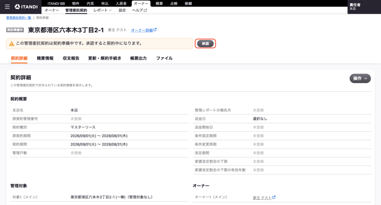Open the ファイル tab
381x205 pixels.
coord(164,58)
